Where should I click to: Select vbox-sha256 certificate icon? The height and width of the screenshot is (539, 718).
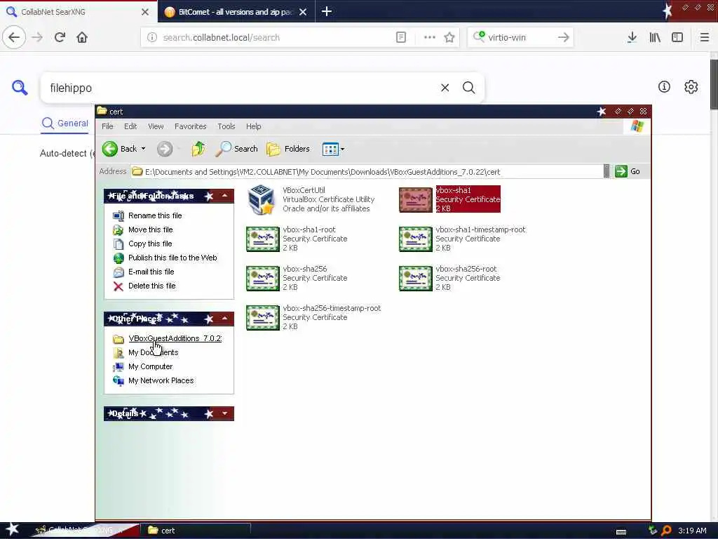coord(263,279)
